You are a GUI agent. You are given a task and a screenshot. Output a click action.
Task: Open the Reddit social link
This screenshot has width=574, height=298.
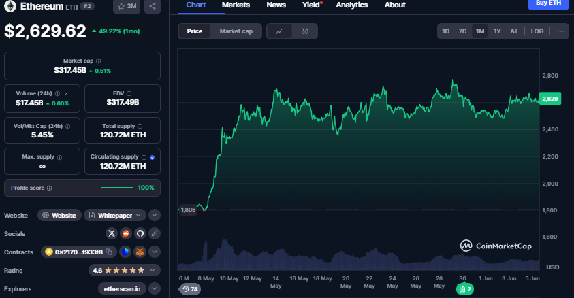[126, 233]
